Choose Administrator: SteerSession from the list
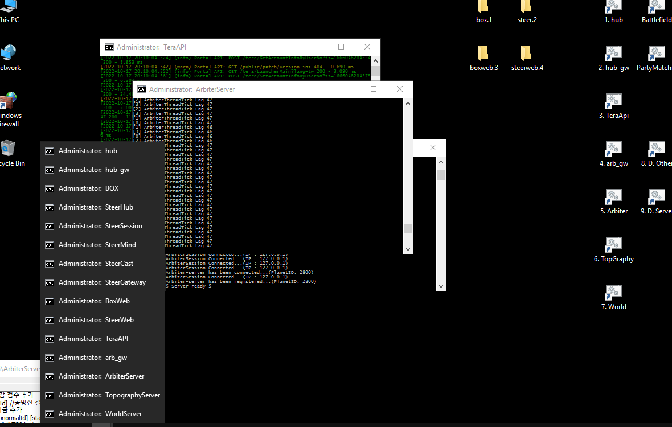This screenshot has width=672, height=427. [x=103, y=226]
